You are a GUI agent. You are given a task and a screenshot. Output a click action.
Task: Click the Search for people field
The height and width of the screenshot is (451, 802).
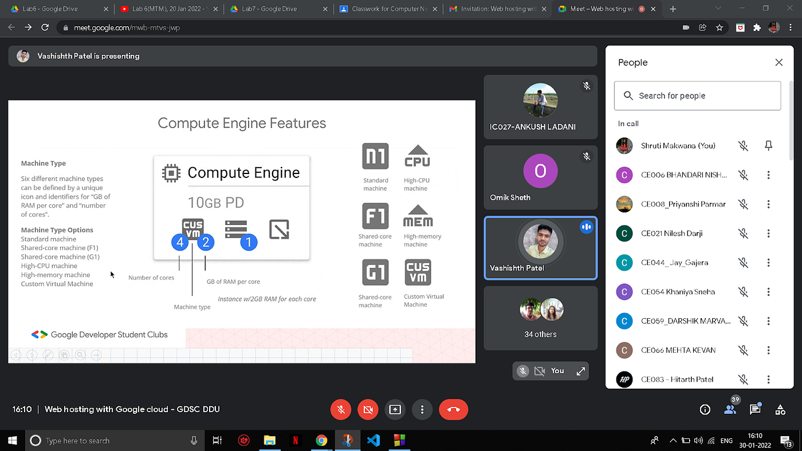coord(697,96)
